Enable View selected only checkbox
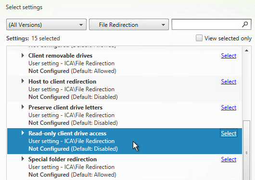The width and height of the screenshot is (255, 180). pyautogui.click(x=199, y=38)
